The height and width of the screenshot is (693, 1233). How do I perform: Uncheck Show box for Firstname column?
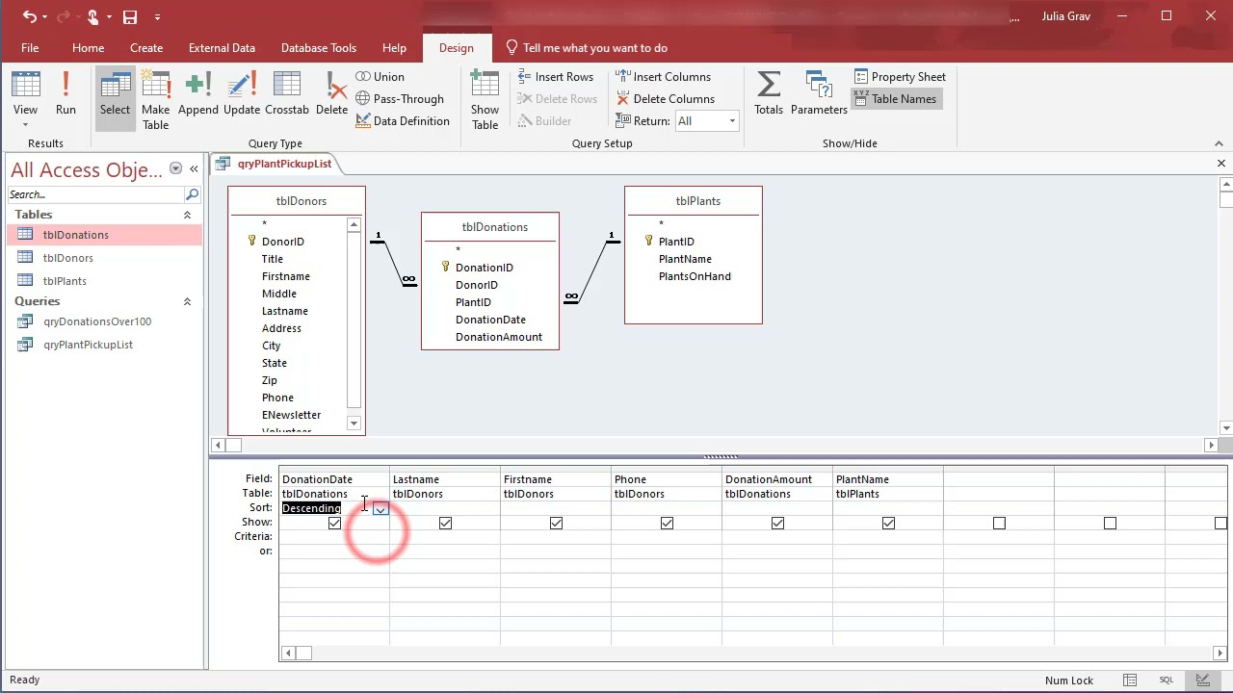tap(556, 523)
